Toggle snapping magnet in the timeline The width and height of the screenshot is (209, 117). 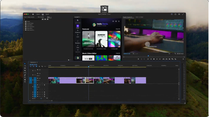(x=33, y=67)
